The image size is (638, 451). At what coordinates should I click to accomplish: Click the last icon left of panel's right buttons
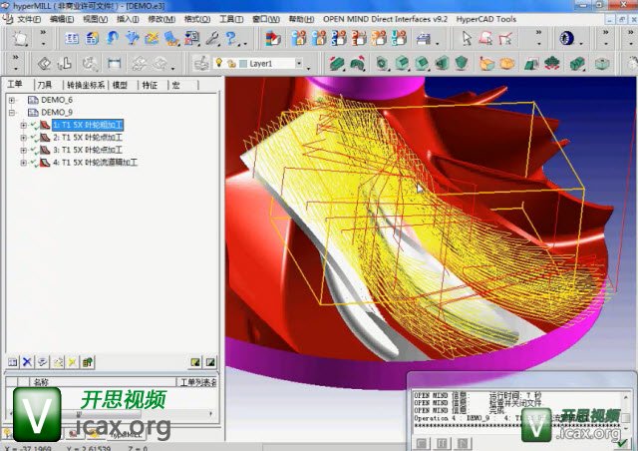(x=88, y=361)
